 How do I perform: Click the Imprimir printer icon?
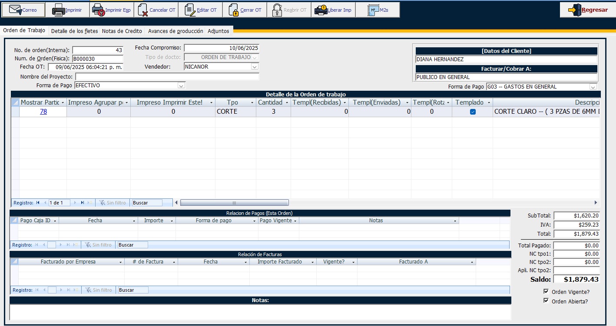[x=58, y=10]
